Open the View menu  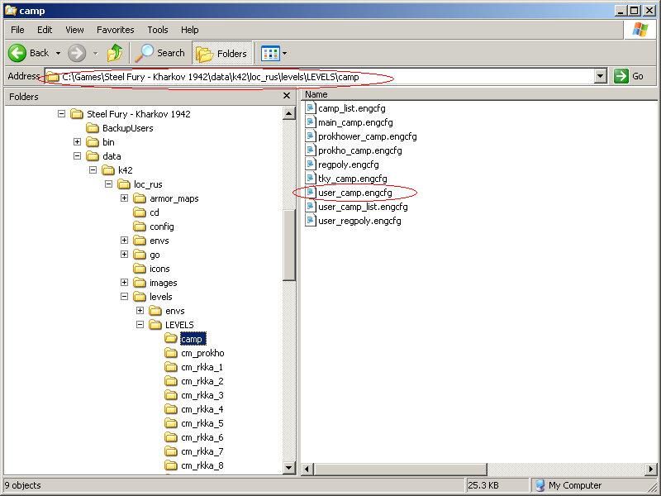(74, 30)
